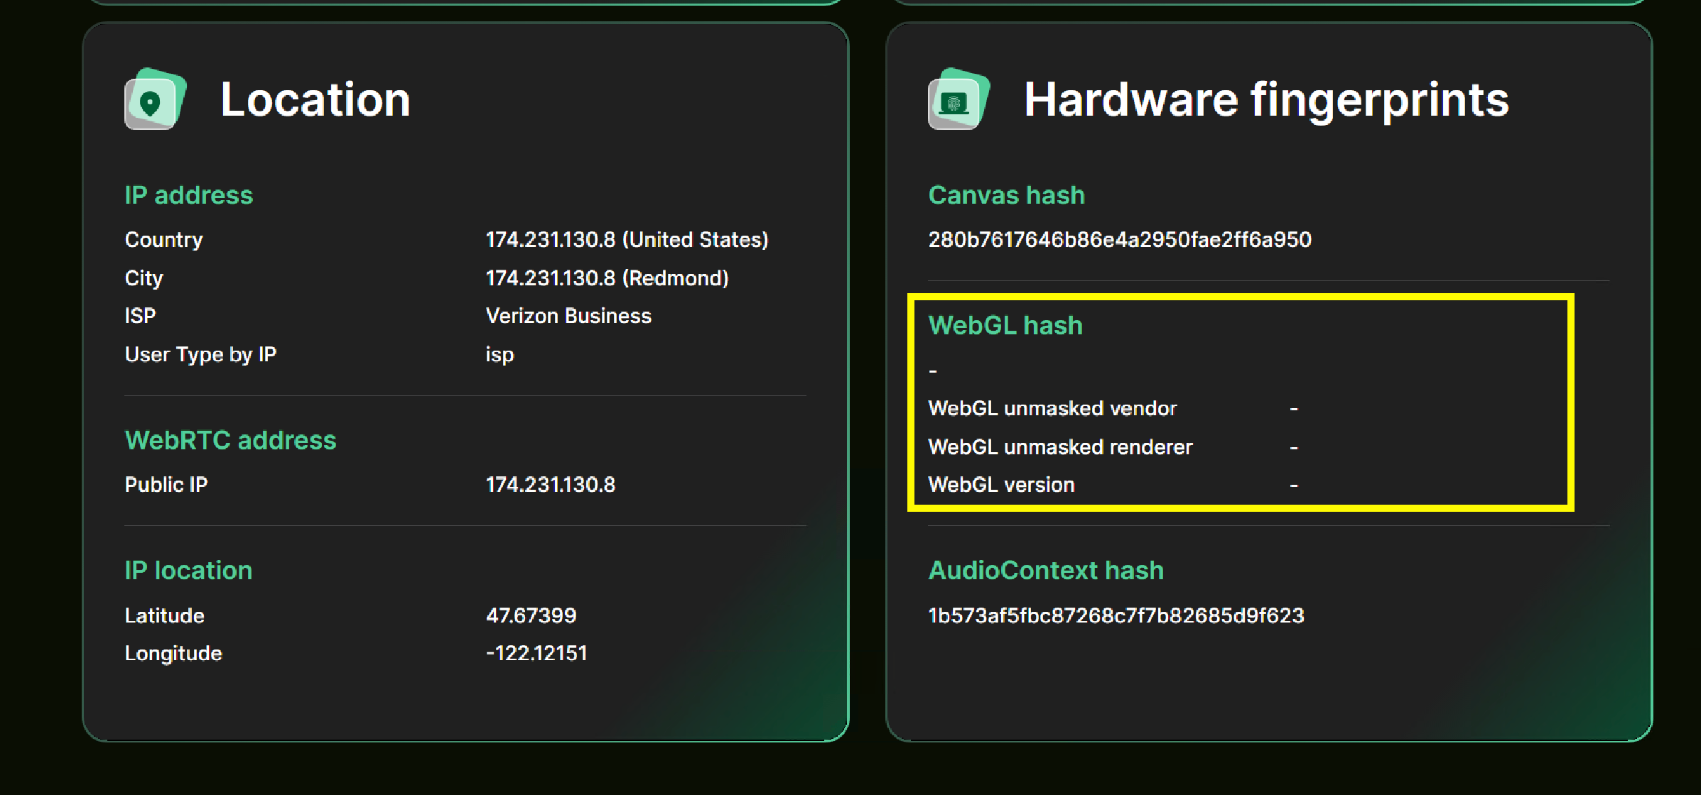Image resolution: width=1701 pixels, height=795 pixels.
Task: Select the Canvas hash value text
Action: [x=1120, y=239]
